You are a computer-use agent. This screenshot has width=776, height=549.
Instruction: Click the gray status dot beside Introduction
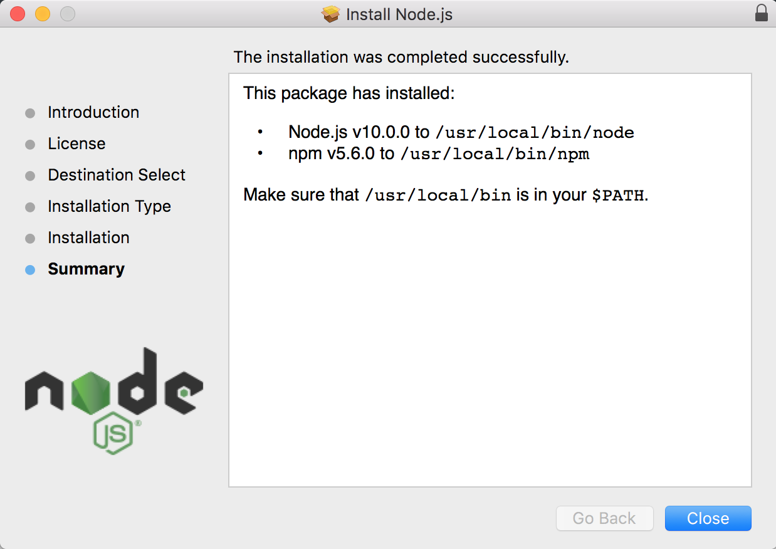[30, 113]
